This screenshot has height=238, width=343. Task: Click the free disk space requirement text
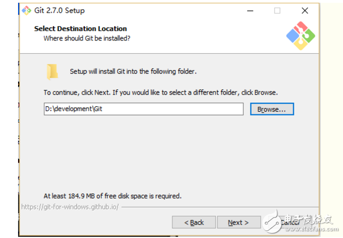(x=112, y=195)
